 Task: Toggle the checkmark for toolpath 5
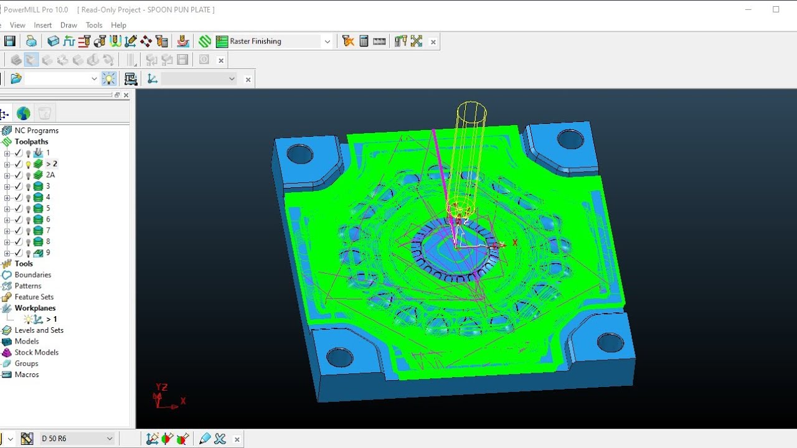(19, 209)
